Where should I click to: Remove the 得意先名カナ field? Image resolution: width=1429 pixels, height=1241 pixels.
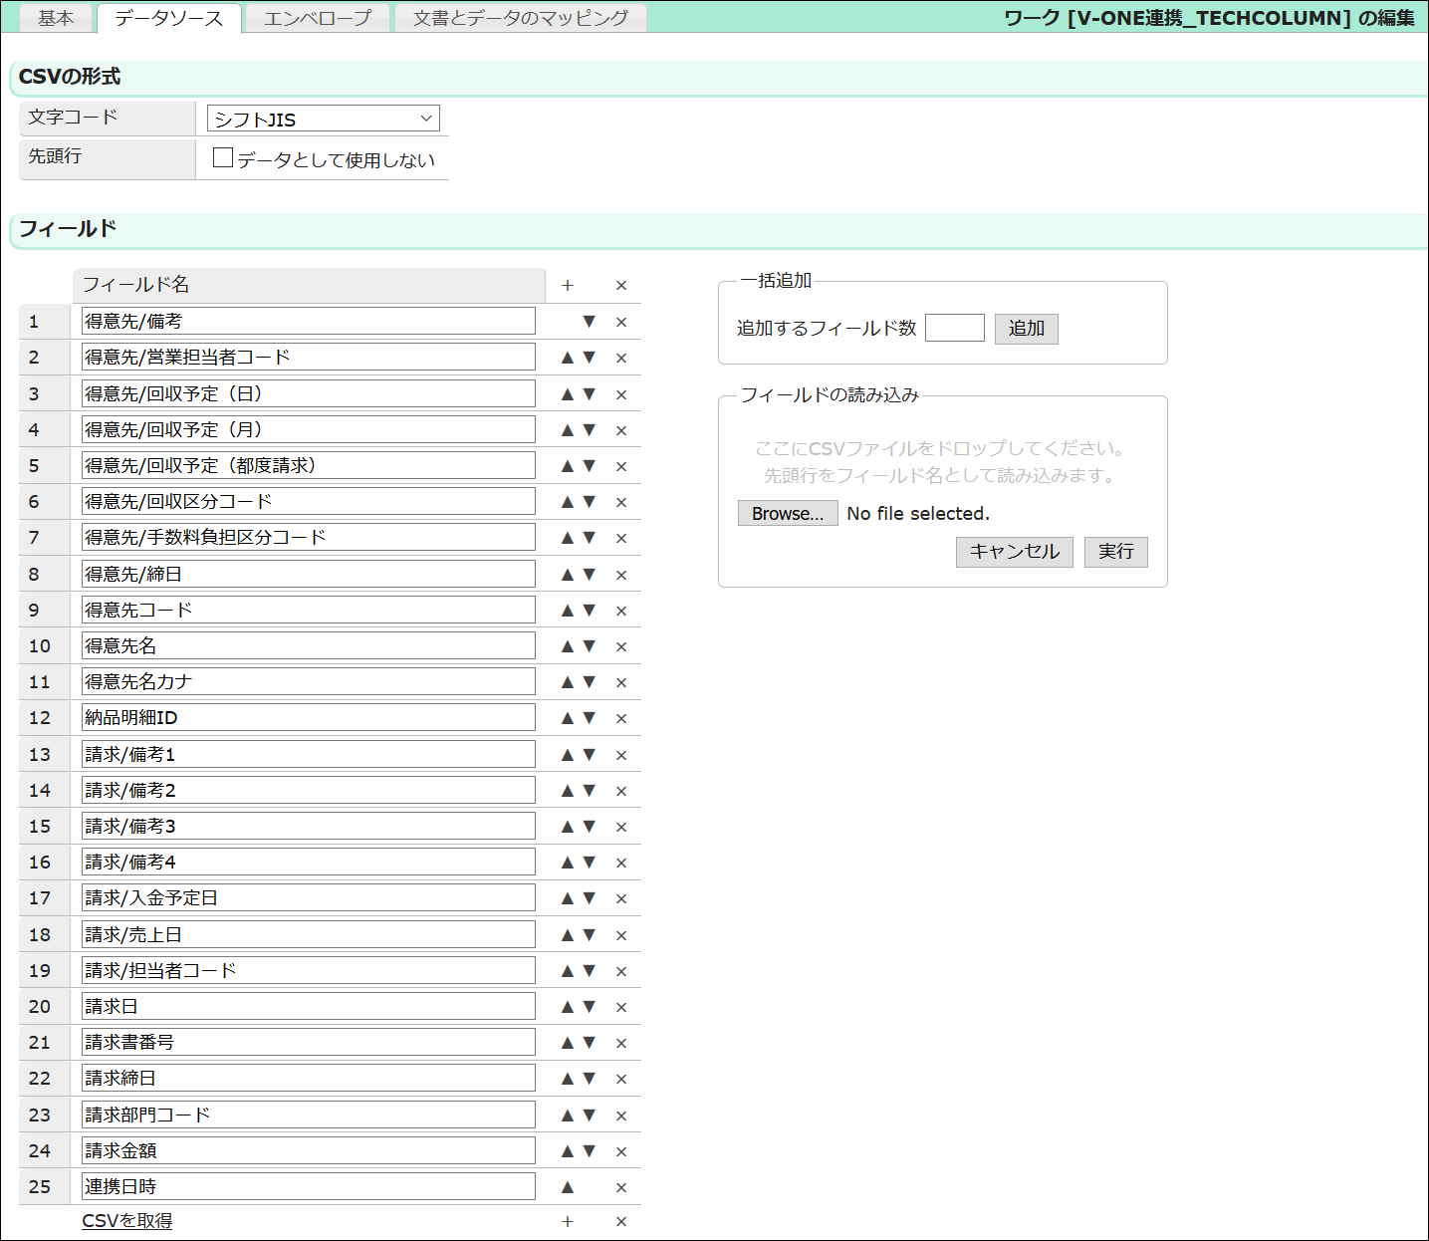(620, 681)
